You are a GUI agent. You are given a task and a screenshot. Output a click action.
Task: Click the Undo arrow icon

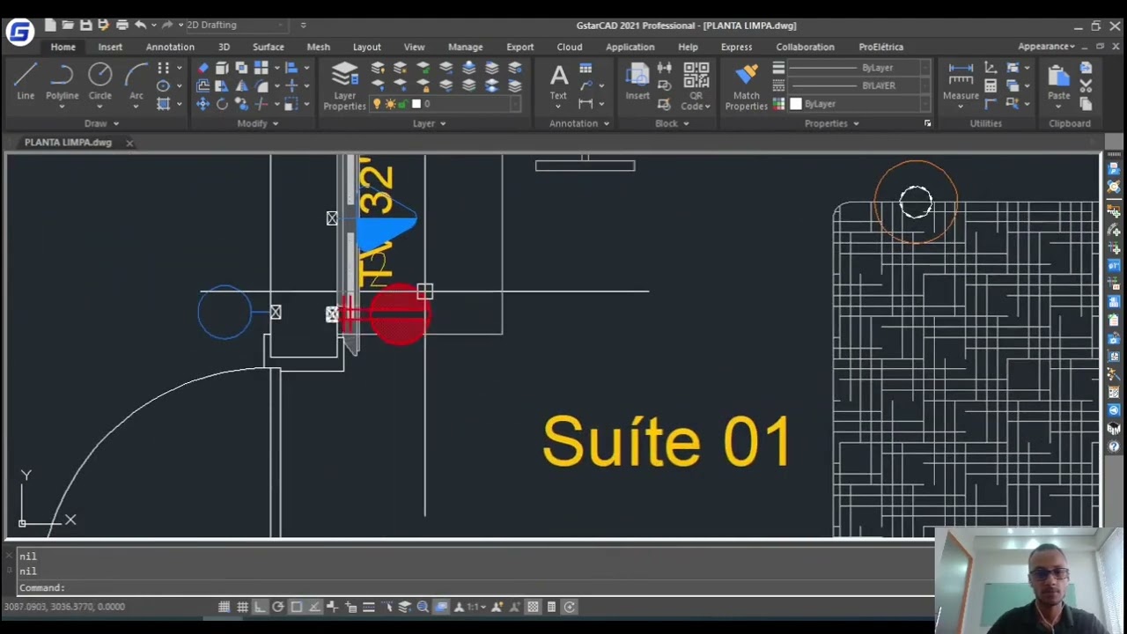[x=139, y=25]
